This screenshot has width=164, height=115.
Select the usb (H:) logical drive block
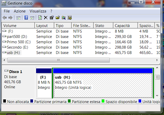(103, 83)
